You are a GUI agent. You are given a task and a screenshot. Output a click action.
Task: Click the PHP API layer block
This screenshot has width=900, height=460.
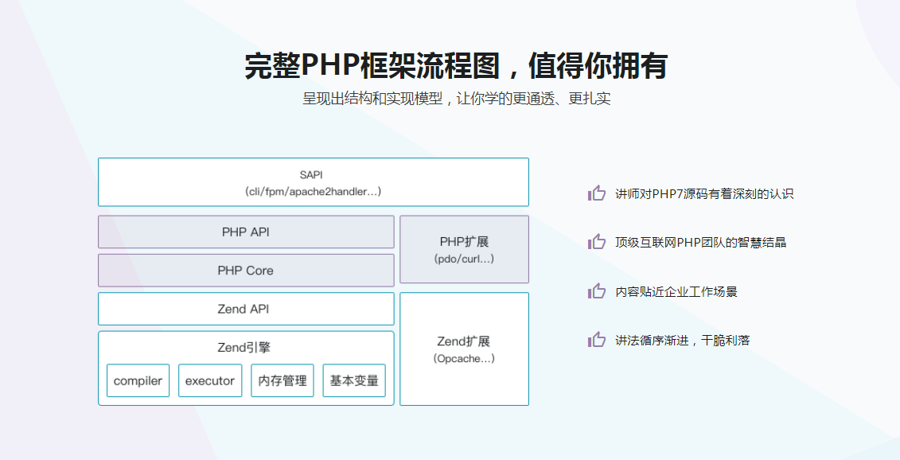click(x=246, y=232)
